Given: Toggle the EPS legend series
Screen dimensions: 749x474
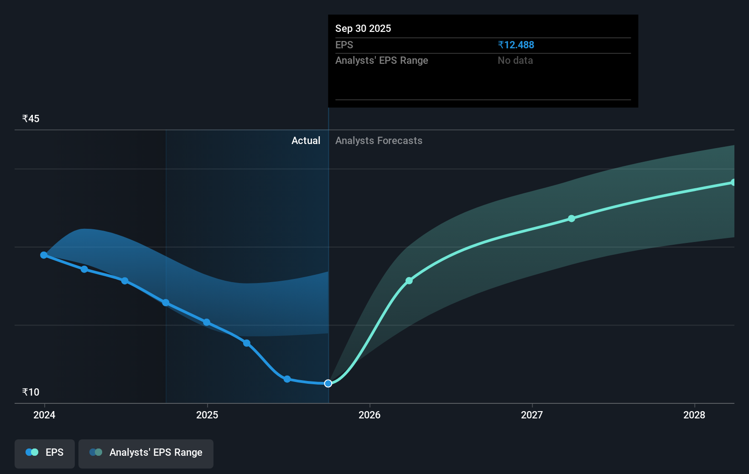Looking at the screenshot, I should pyautogui.click(x=45, y=453).
